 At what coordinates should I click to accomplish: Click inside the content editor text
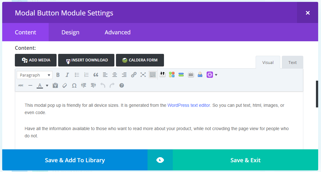pyautogui.click(x=159, y=120)
